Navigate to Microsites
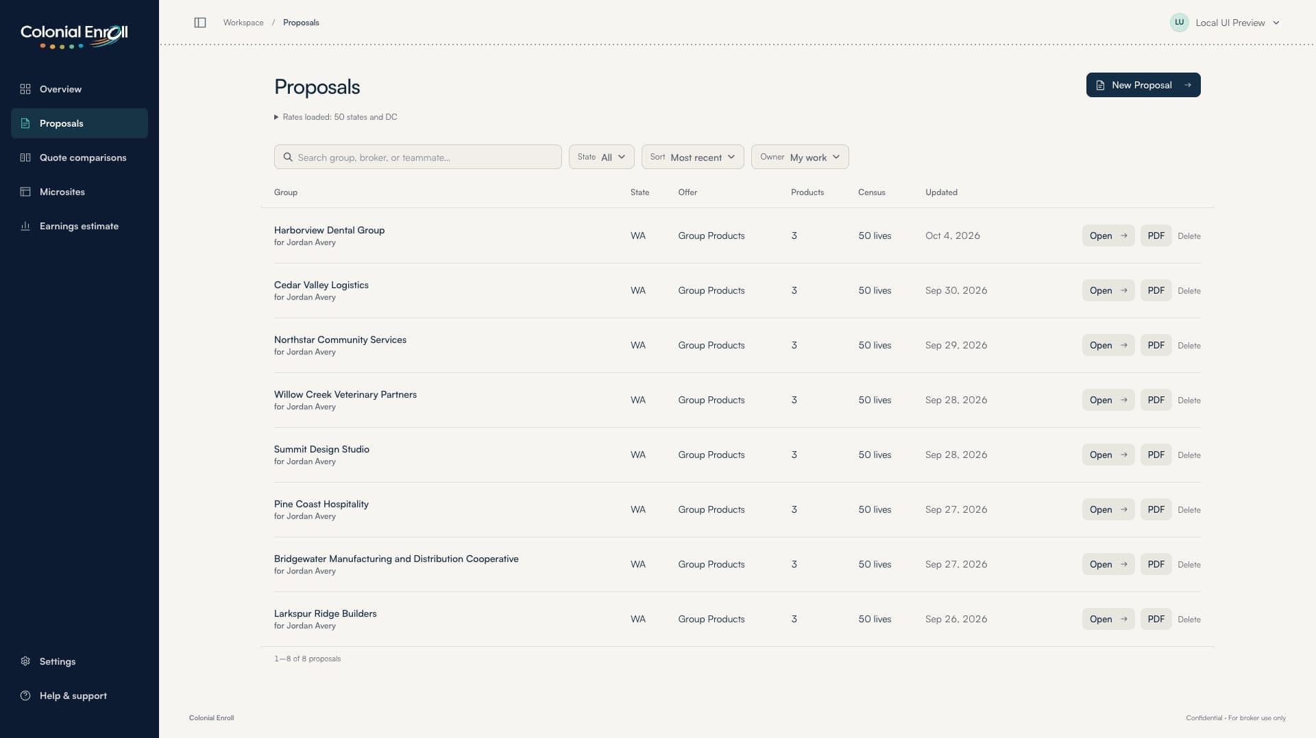The image size is (1316, 738). (x=80, y=192)
